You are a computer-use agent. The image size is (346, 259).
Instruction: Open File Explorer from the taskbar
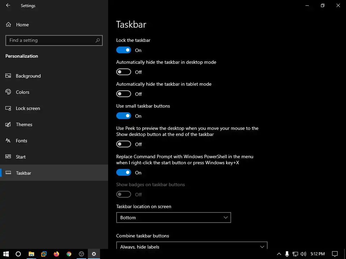[x=31, y=254]
